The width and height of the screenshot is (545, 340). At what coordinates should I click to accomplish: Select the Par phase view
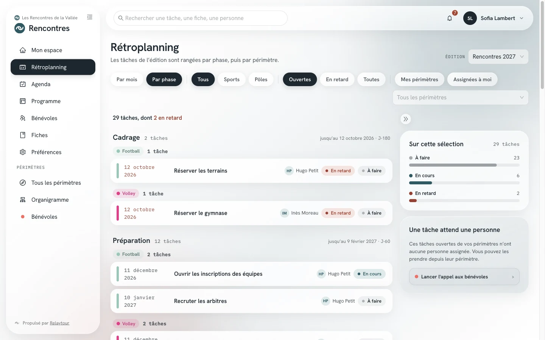164,79
